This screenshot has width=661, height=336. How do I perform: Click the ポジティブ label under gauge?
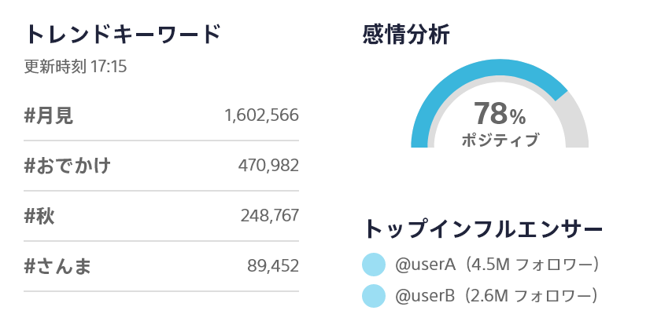pyautogui.click(x=500, y=140)
